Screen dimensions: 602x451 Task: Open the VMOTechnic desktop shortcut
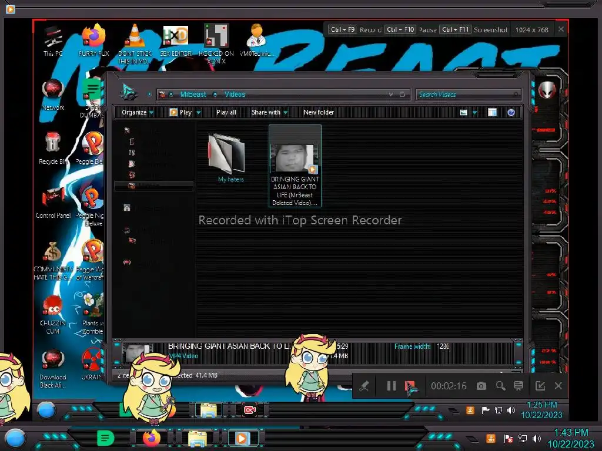(257, 41)
